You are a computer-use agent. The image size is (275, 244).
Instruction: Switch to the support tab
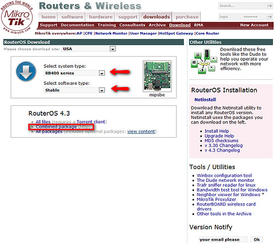click(128, 17)
